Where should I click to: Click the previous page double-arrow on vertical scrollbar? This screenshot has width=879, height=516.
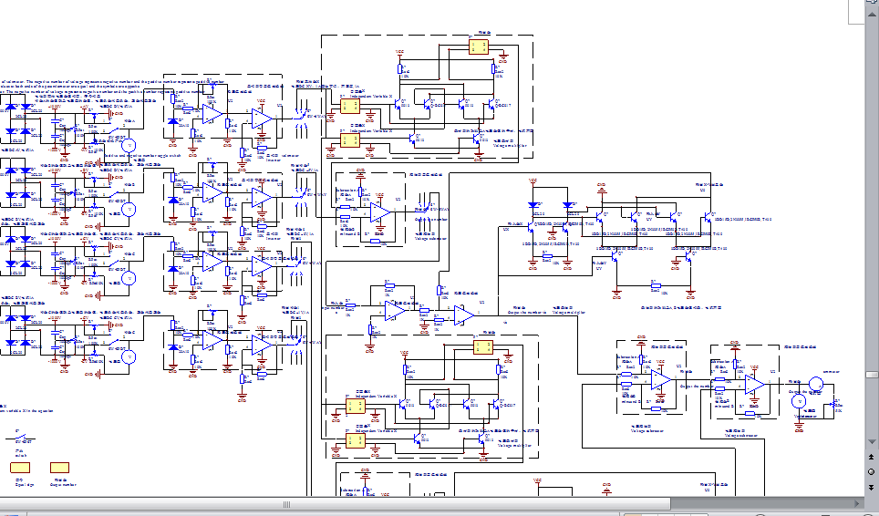(x=872, y=458)
